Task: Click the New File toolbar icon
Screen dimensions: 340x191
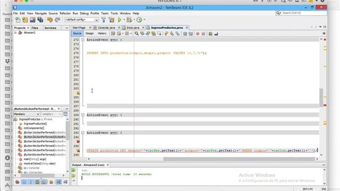Action: point(18,20)
